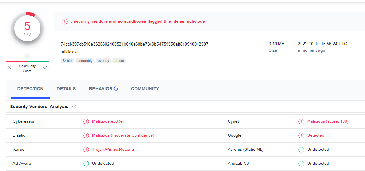
Task: Click the Google 'Detected' result text
Action: [x=316, y=135]
